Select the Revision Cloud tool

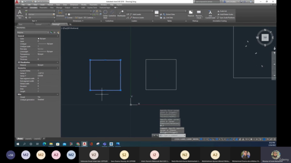pos(199,14)
